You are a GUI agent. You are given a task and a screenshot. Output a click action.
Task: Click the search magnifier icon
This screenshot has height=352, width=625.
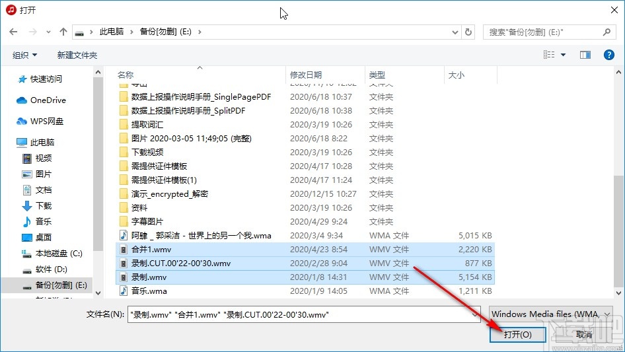(x=607, y=32)
